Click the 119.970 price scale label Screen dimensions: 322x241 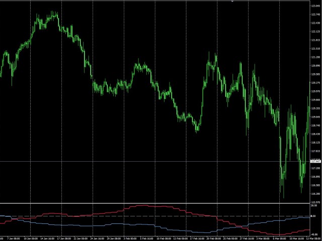[x=316, y=91]
